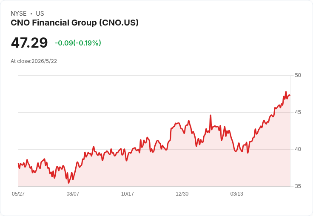Select the 12/30 date axis label

point(182,193)
